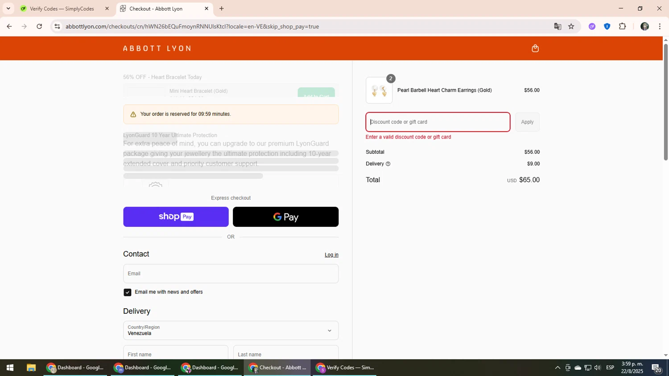Click the Log in link
Screen dimensions: 669x376
click(x=331, y=255)
